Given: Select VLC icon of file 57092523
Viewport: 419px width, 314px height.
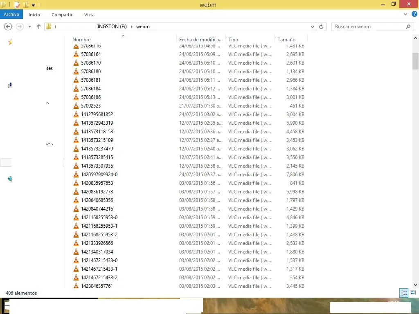Looking at the screenshot, I should click(x=76, y=106).
